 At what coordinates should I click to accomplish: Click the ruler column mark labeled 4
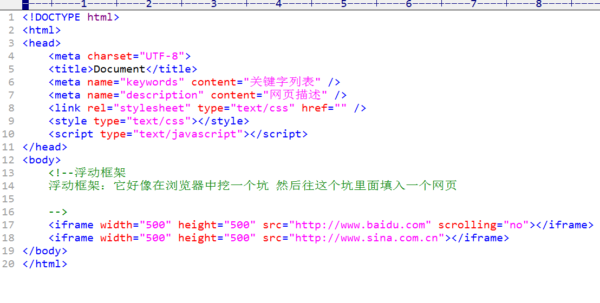pyautogui.click(x=278, y=4)
